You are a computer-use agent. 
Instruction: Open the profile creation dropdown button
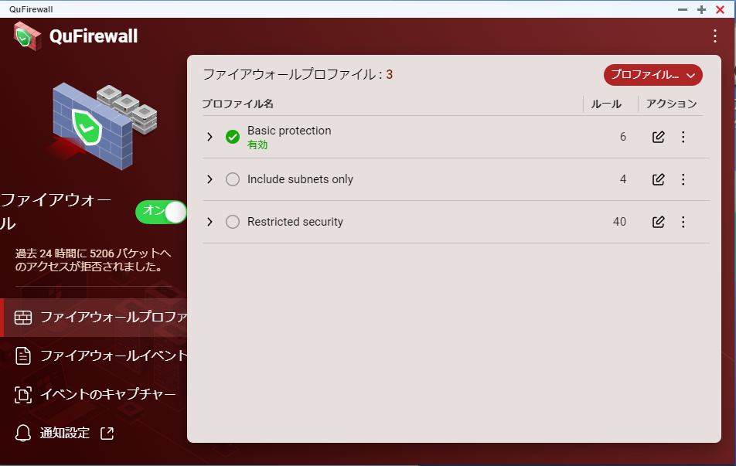pyautogui.click(x=653, y=75)
